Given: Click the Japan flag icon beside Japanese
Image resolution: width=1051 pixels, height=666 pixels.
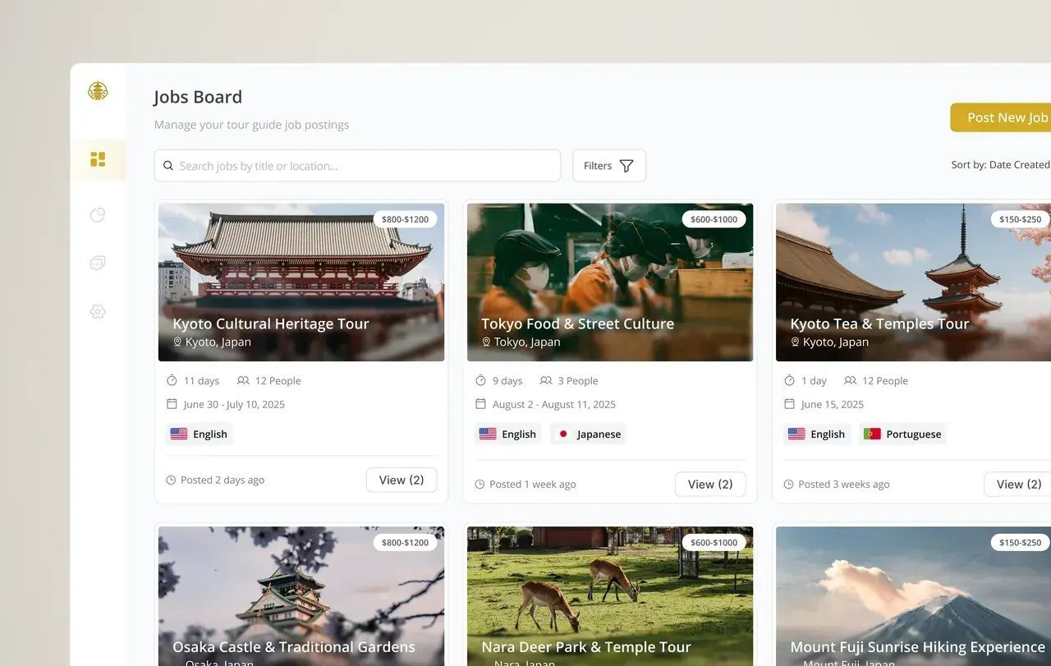Looking at the screenshot, I should coord(563,434).
